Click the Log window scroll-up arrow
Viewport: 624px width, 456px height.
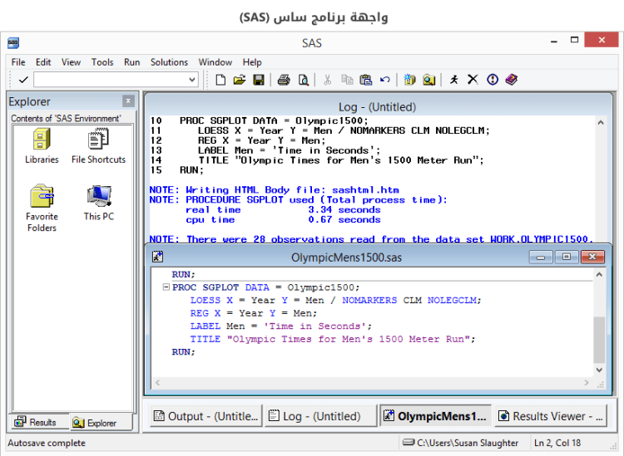[x=601, y=122]
